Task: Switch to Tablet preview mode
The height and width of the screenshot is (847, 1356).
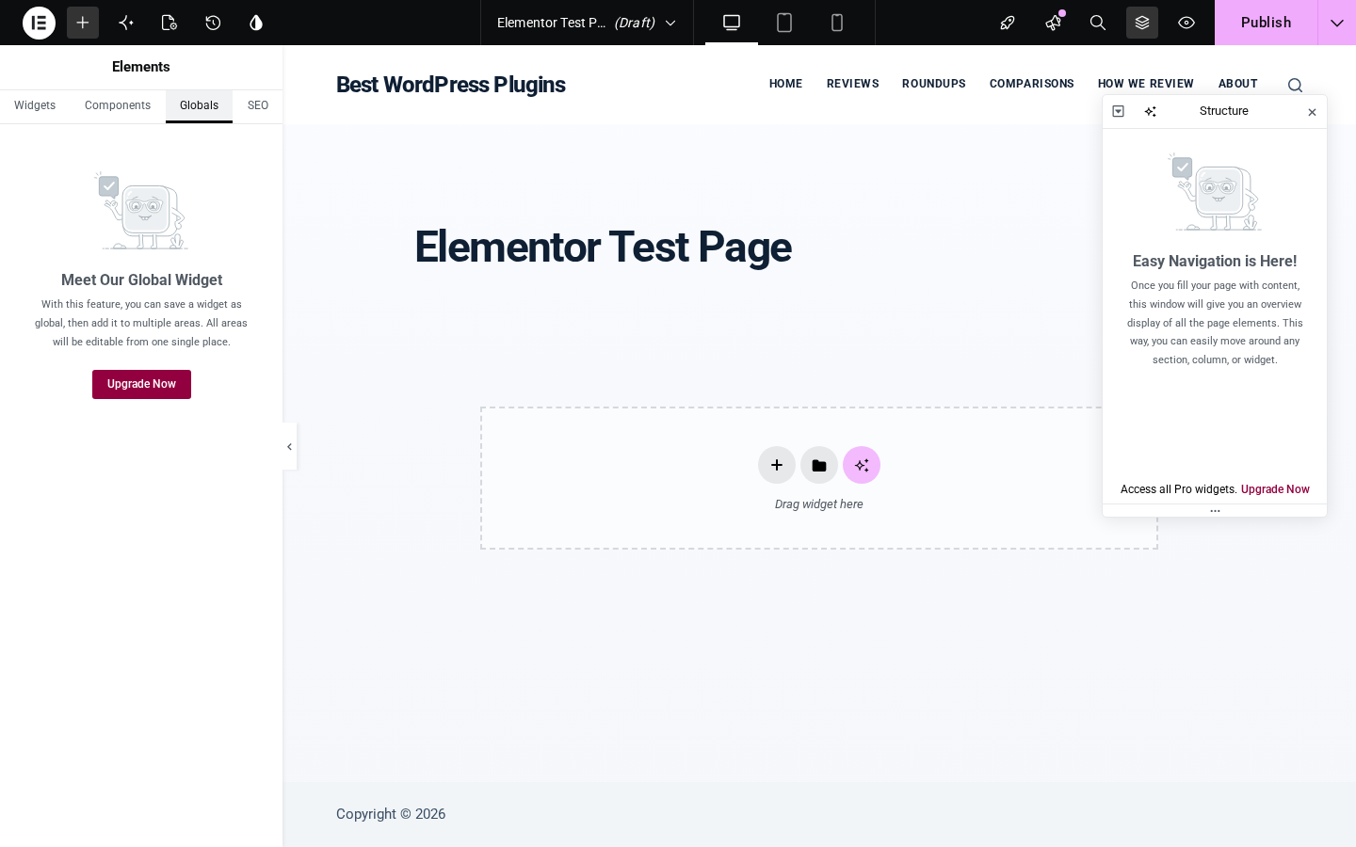Action: tap(784, 23)
